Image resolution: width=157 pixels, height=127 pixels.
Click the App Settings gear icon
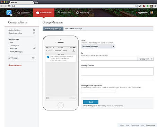coord(77,13)
